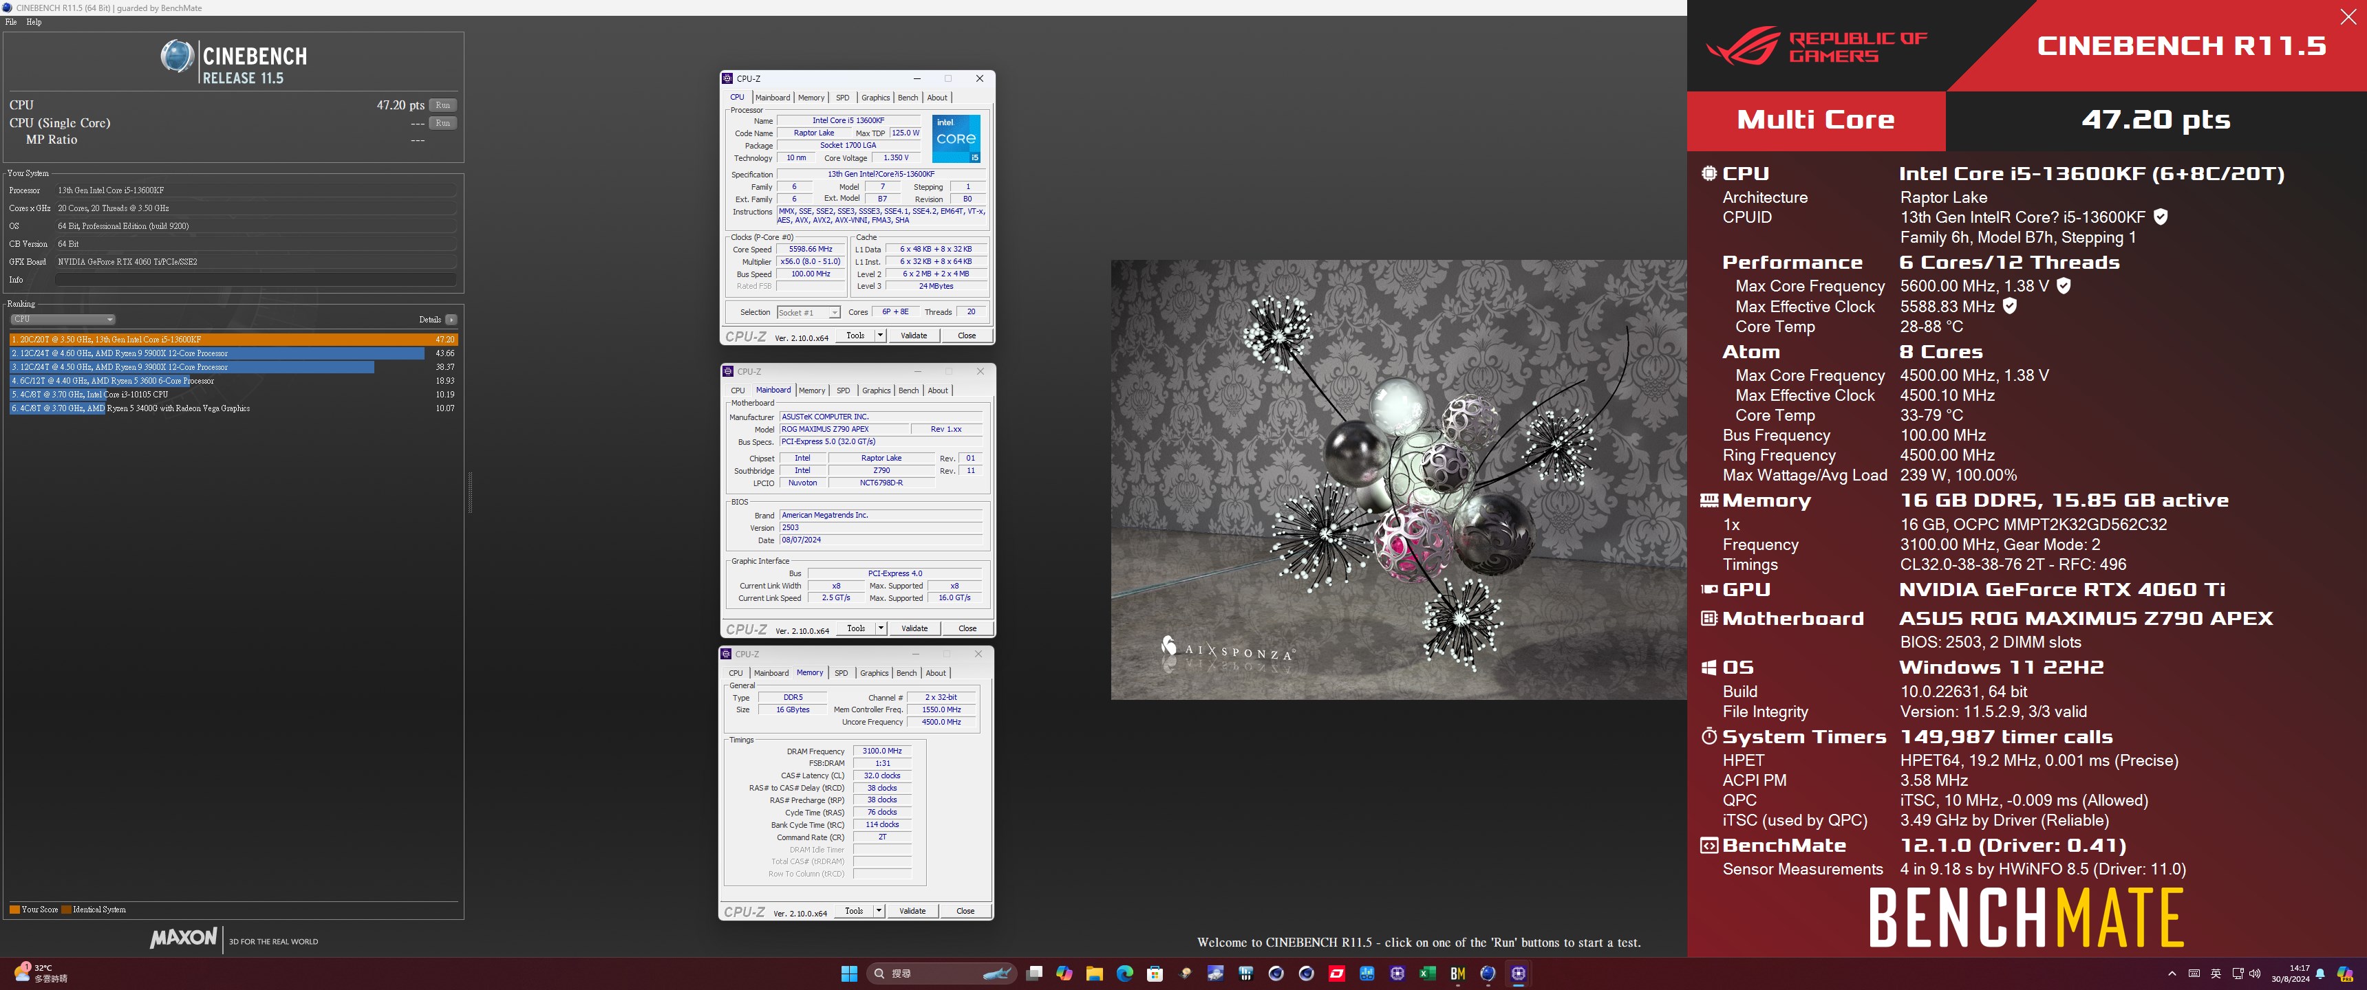This screenshot has height=990, width=2367.
Task: Select the Intel Core i3-10105 ranking row
Action: (x=233, y=394)
